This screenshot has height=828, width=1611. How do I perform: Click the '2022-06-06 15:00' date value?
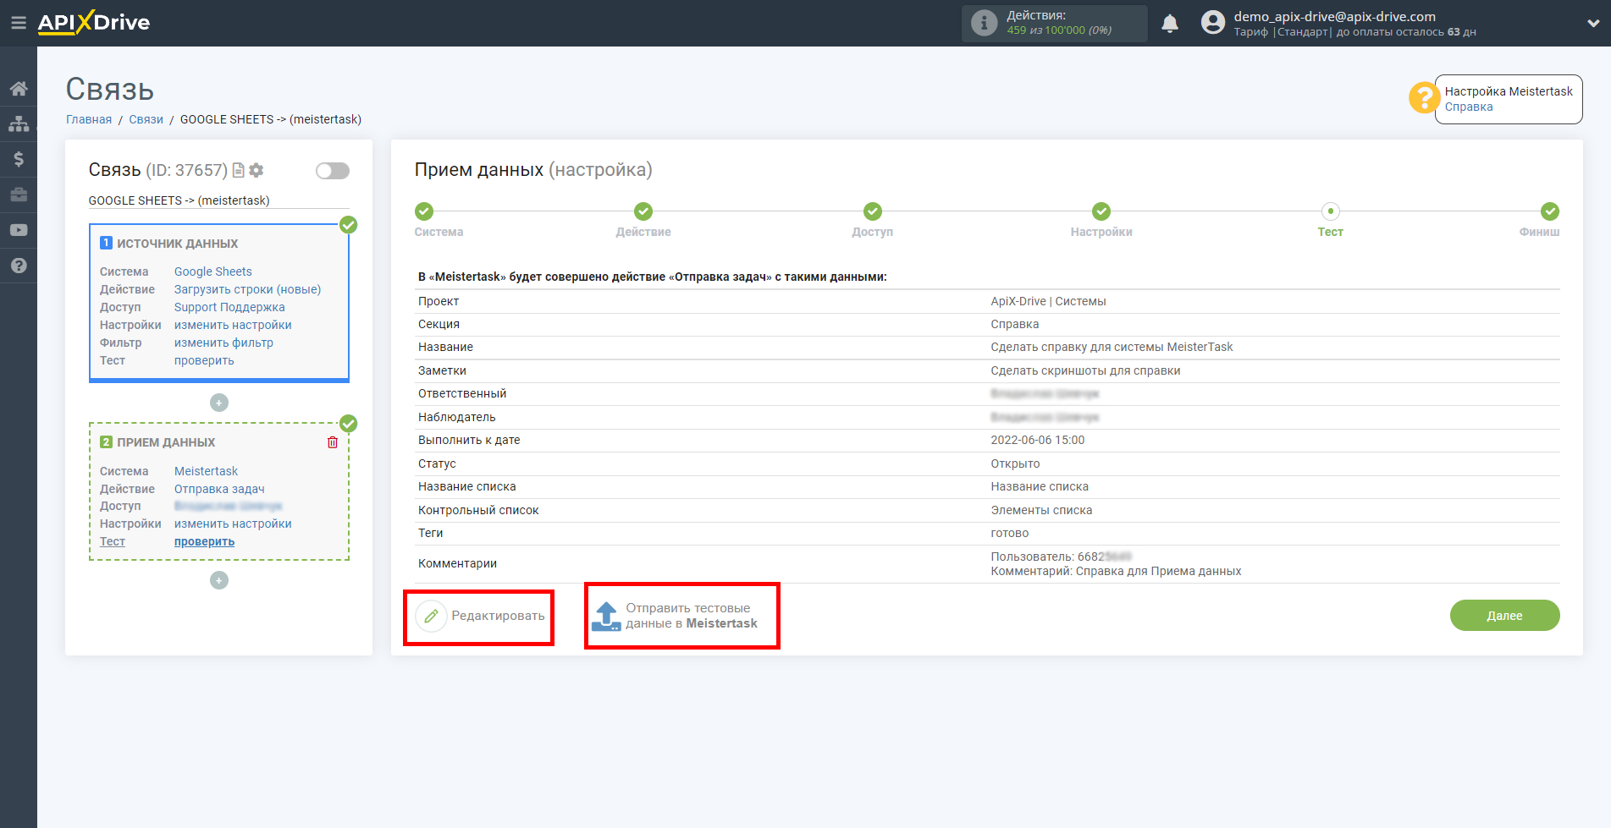click(1038, 440)
